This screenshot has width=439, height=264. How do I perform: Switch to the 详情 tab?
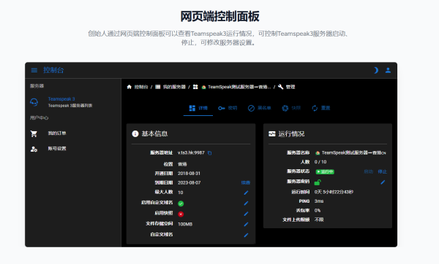(198, 108)
